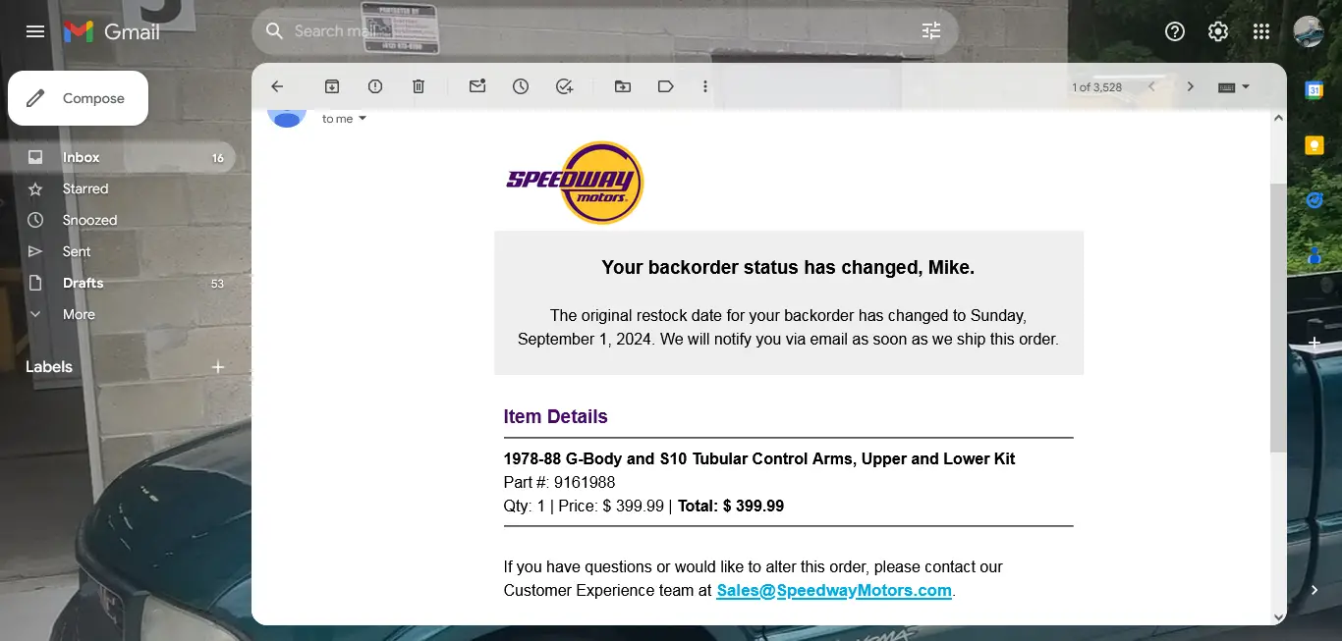Open Google account avatar
The image size is (1342, 641).
click(1309, 31)
